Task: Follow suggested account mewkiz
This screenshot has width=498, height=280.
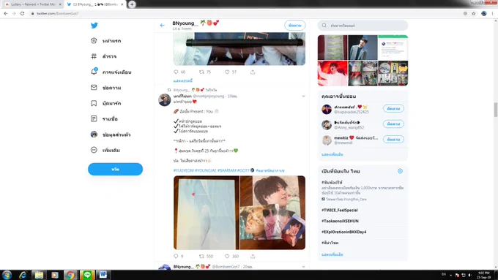Action: tap(393, 140)
